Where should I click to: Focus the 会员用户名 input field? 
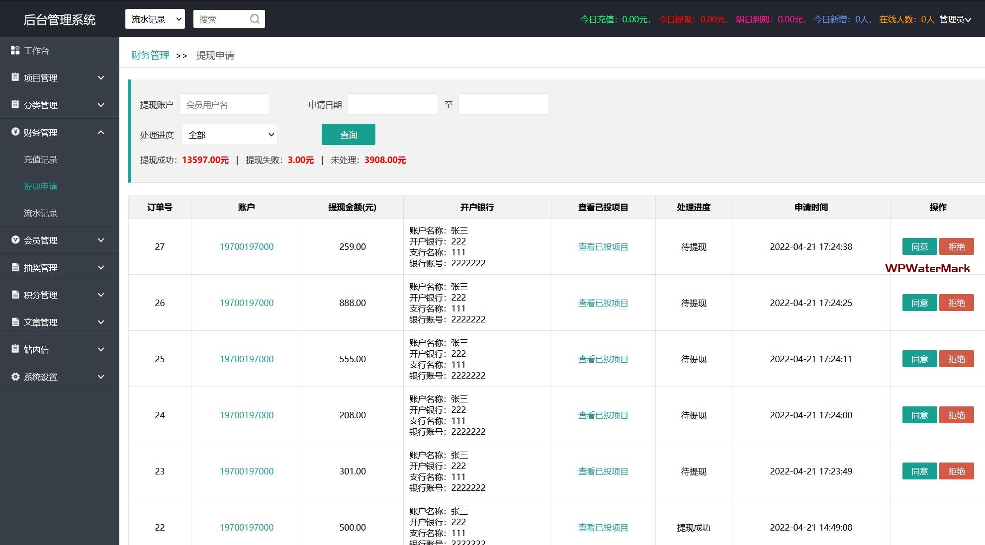(x=225, y=104)
